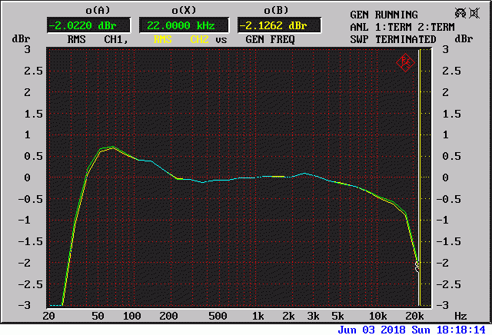Click the white cursor marker on the trace end
Image resolution: width=492 pixels, height=335 pixels.
[417, 267]
